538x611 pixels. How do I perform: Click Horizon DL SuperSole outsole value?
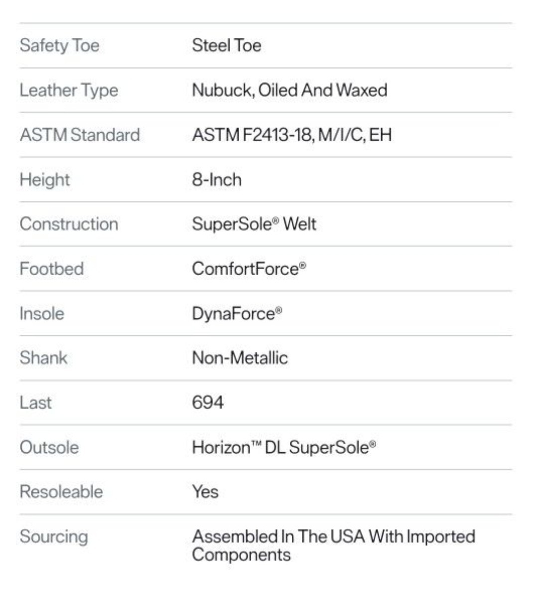point(284,447)
